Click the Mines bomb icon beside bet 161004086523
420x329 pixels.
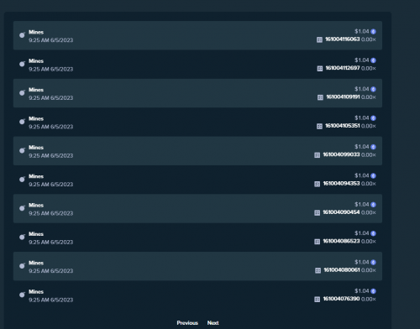[x=22, y=237]
